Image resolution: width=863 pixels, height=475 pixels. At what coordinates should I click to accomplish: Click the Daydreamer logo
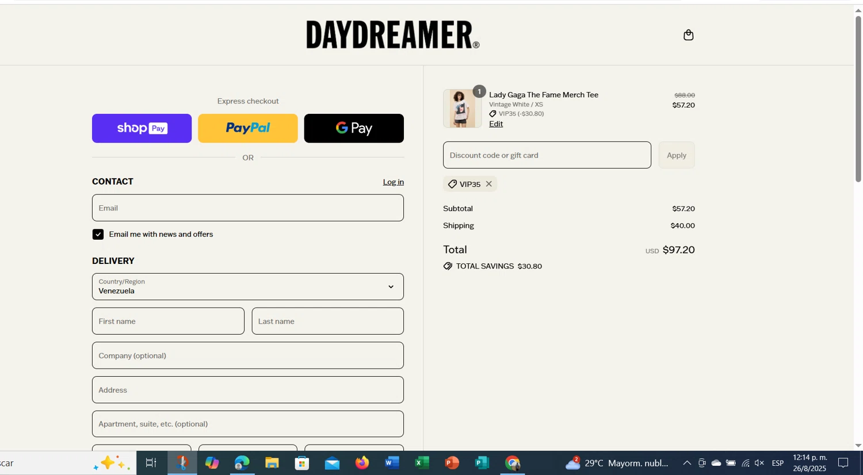click(392, 35)
